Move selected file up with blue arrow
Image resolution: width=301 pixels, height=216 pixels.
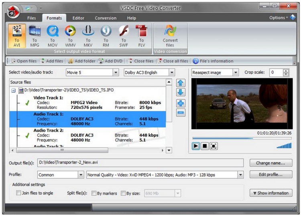click(181, 83)
